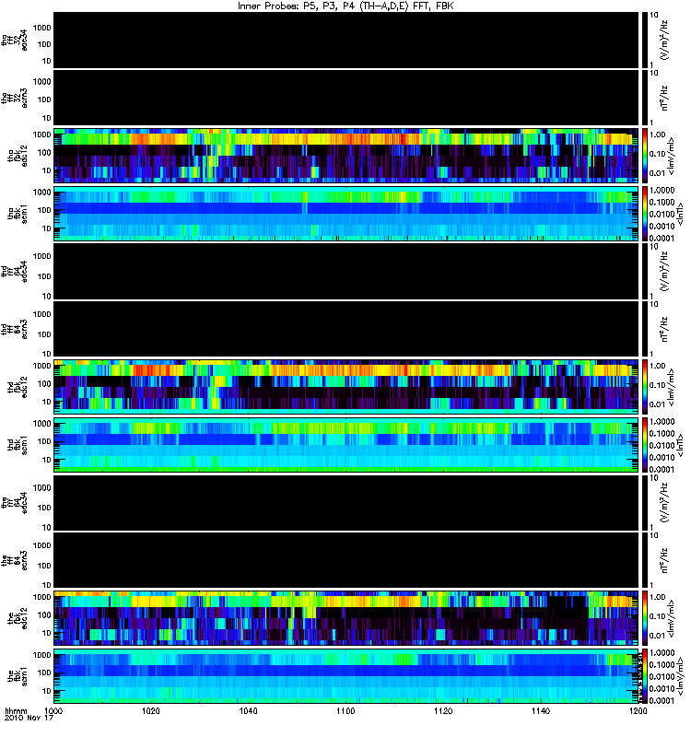Click the (V/m)²/Hz unit label beside tha fff edc34

[x=664, y=40]
